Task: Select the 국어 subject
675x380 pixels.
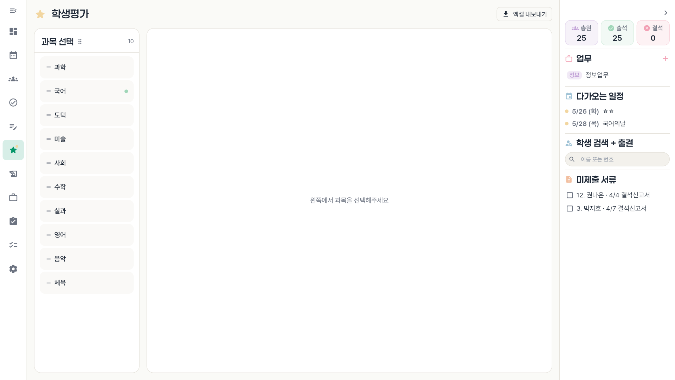Action: tap(86, 91)
